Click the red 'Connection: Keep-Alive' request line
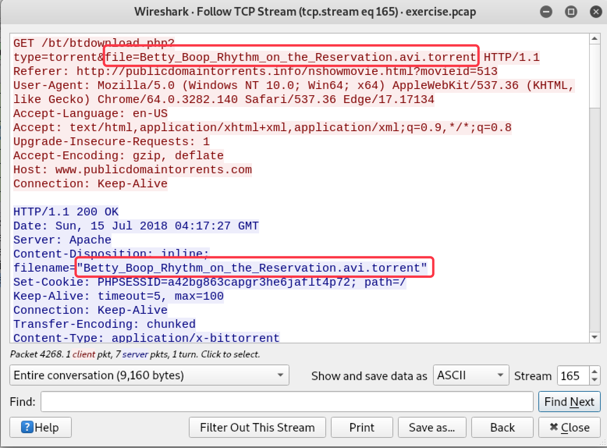 tap(91, 184)
